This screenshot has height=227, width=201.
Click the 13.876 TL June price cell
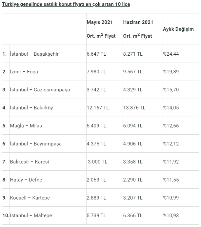pos(134,107)
